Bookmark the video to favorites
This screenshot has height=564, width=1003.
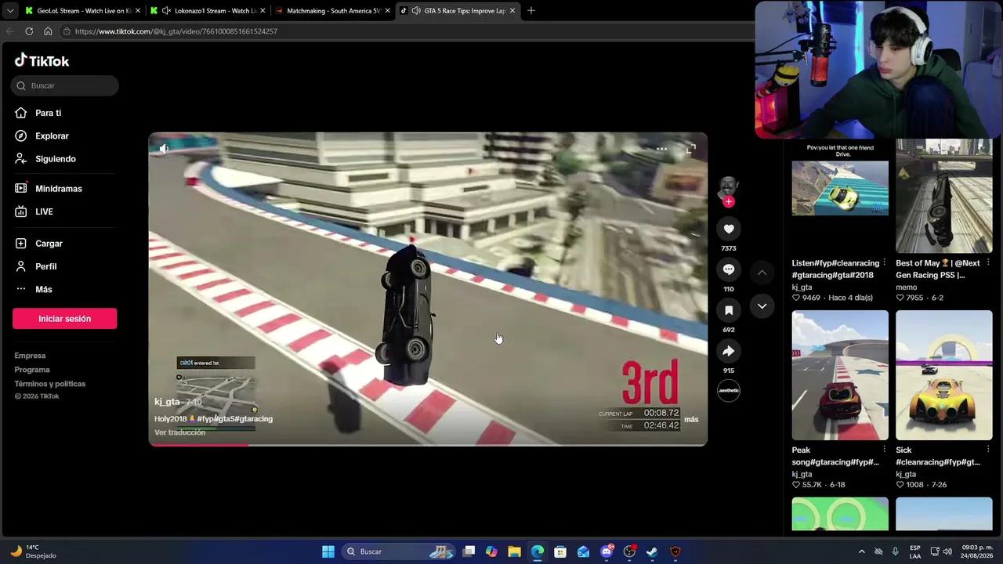point(729,311)
